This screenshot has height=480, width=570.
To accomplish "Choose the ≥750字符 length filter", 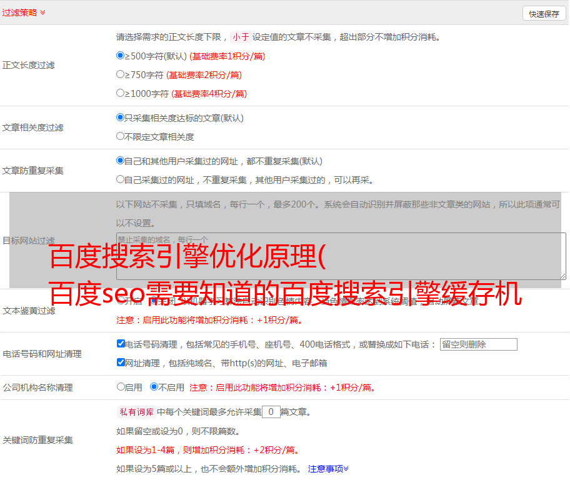I will coord(121,74).
